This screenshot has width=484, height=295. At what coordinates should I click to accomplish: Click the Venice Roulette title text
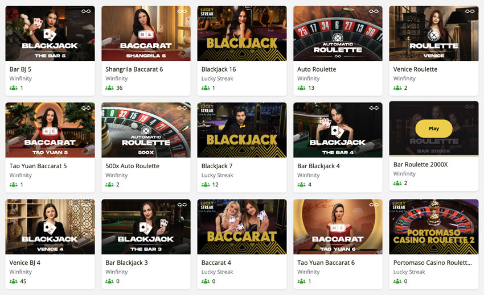tap(415, 69)
